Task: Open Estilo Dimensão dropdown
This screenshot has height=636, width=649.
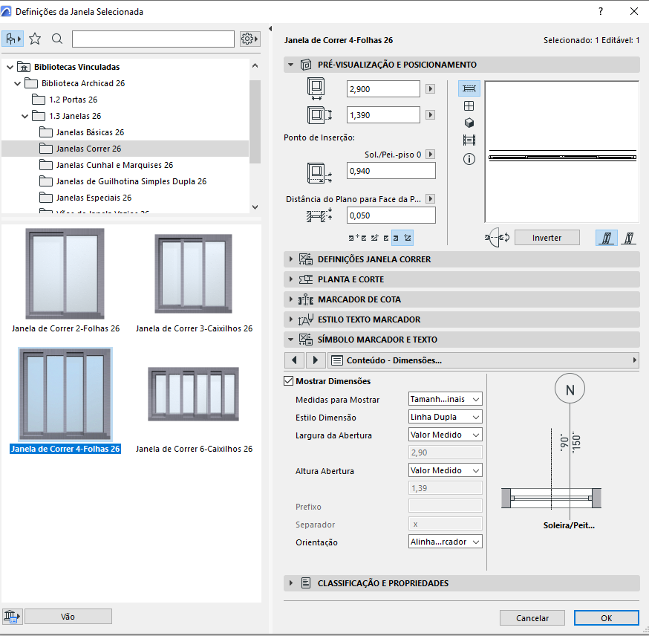Action: click(445, 417)
